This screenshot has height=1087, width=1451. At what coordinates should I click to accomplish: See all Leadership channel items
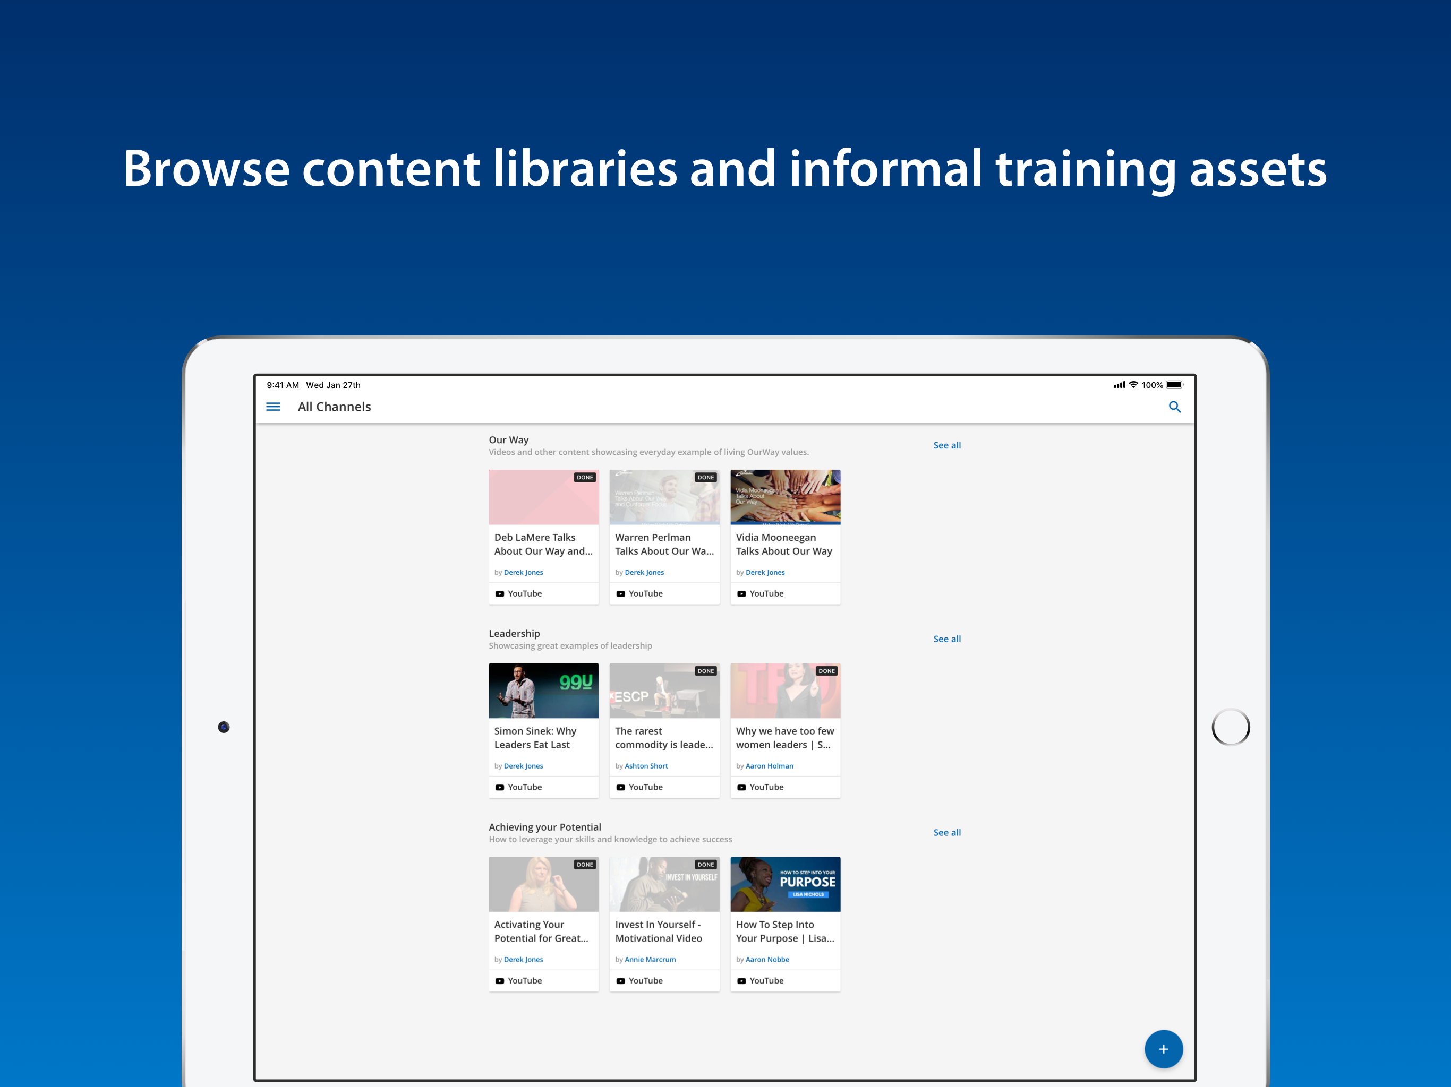click(x=946, y=639)
